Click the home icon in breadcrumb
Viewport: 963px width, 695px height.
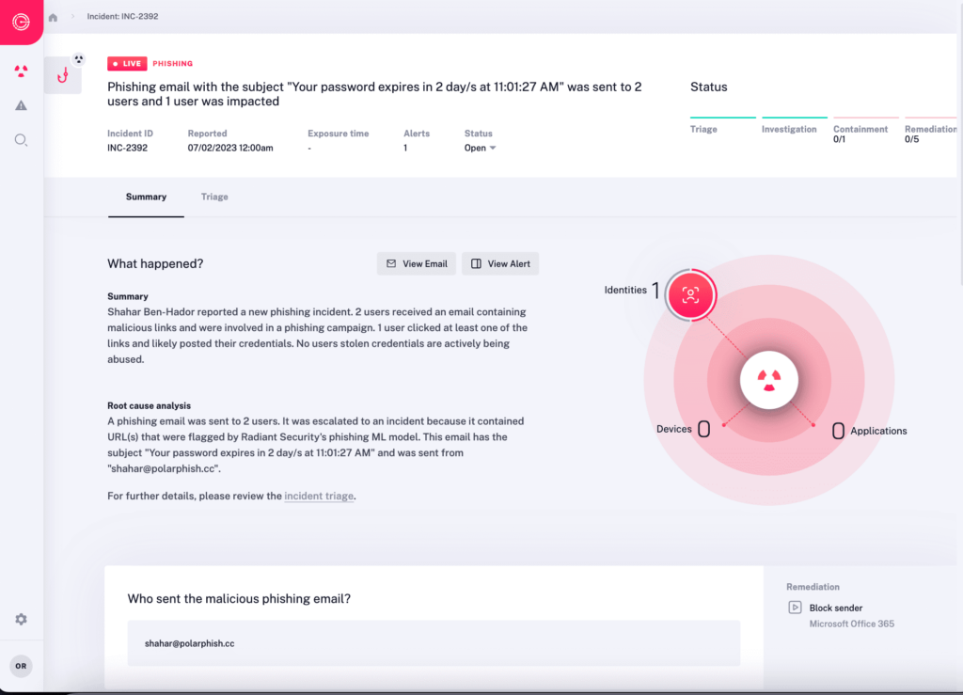click(54, 17)
